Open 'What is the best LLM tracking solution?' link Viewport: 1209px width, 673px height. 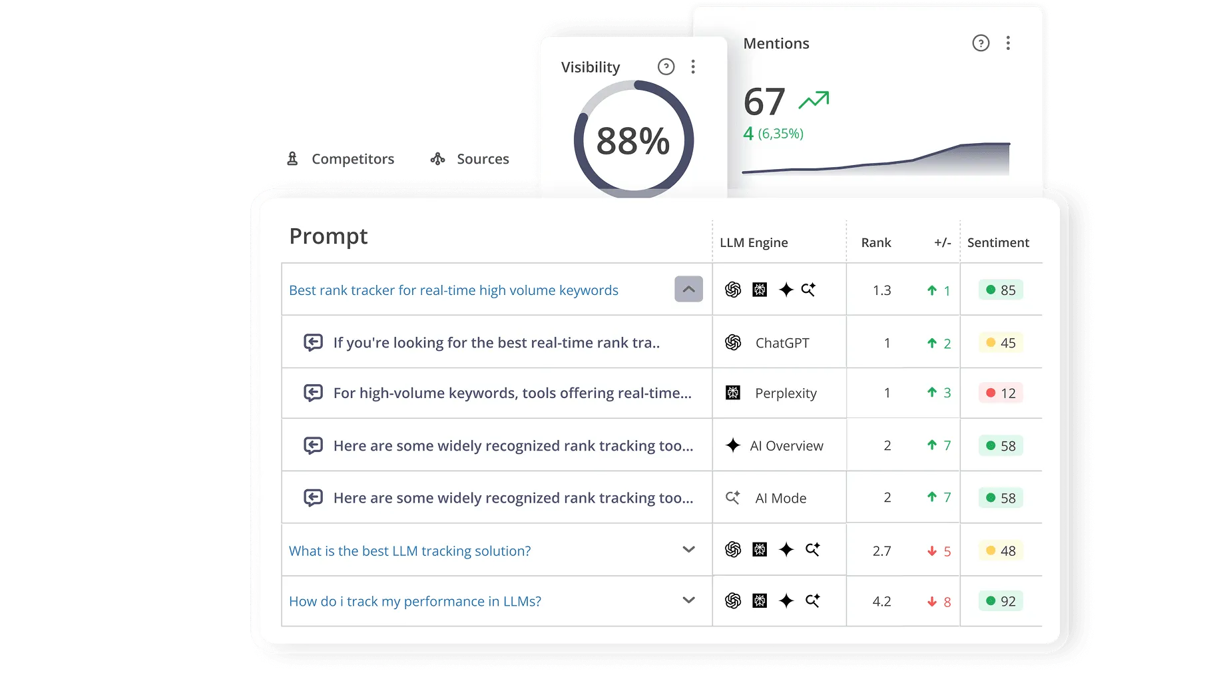(410, 551)
